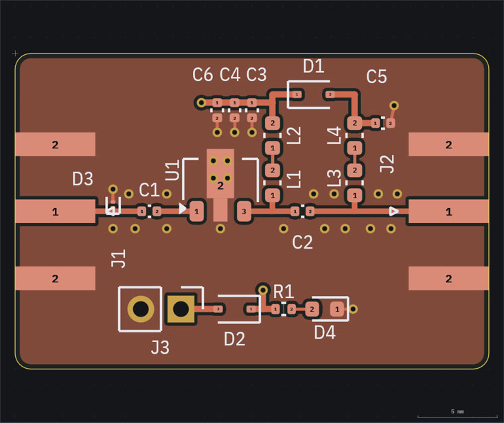Select the C5 reference label
The width and height of the screenshot is (504, 423).
click(x=376, y=76)
